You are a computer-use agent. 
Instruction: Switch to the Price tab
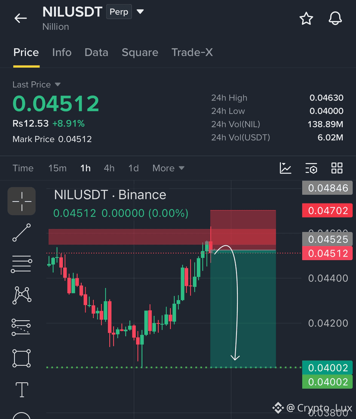(26, 52)
